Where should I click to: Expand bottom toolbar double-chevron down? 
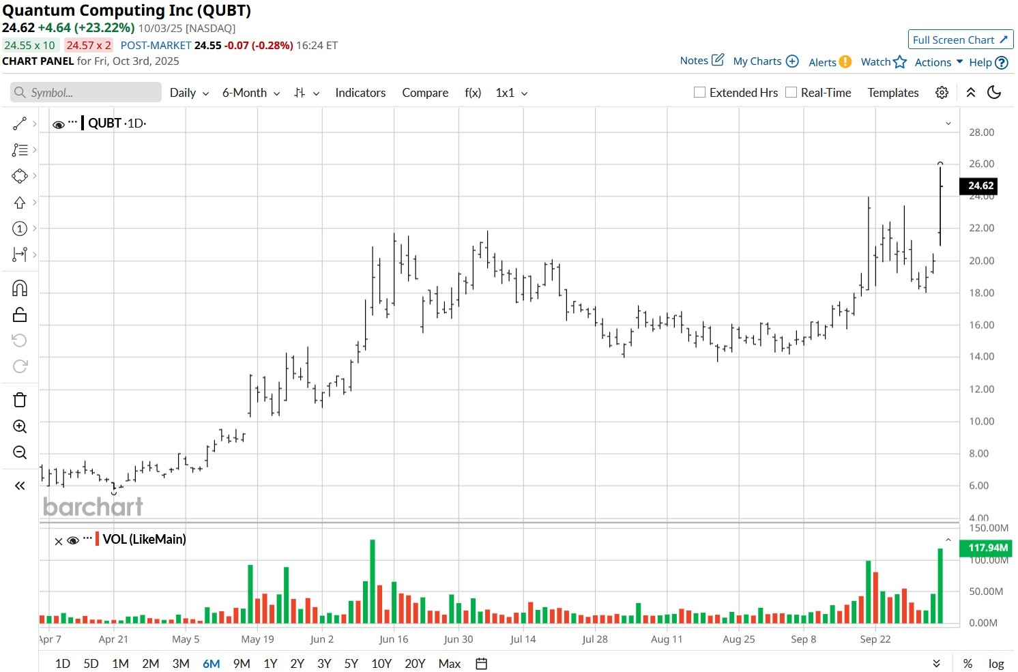click(x=937, y=664)
